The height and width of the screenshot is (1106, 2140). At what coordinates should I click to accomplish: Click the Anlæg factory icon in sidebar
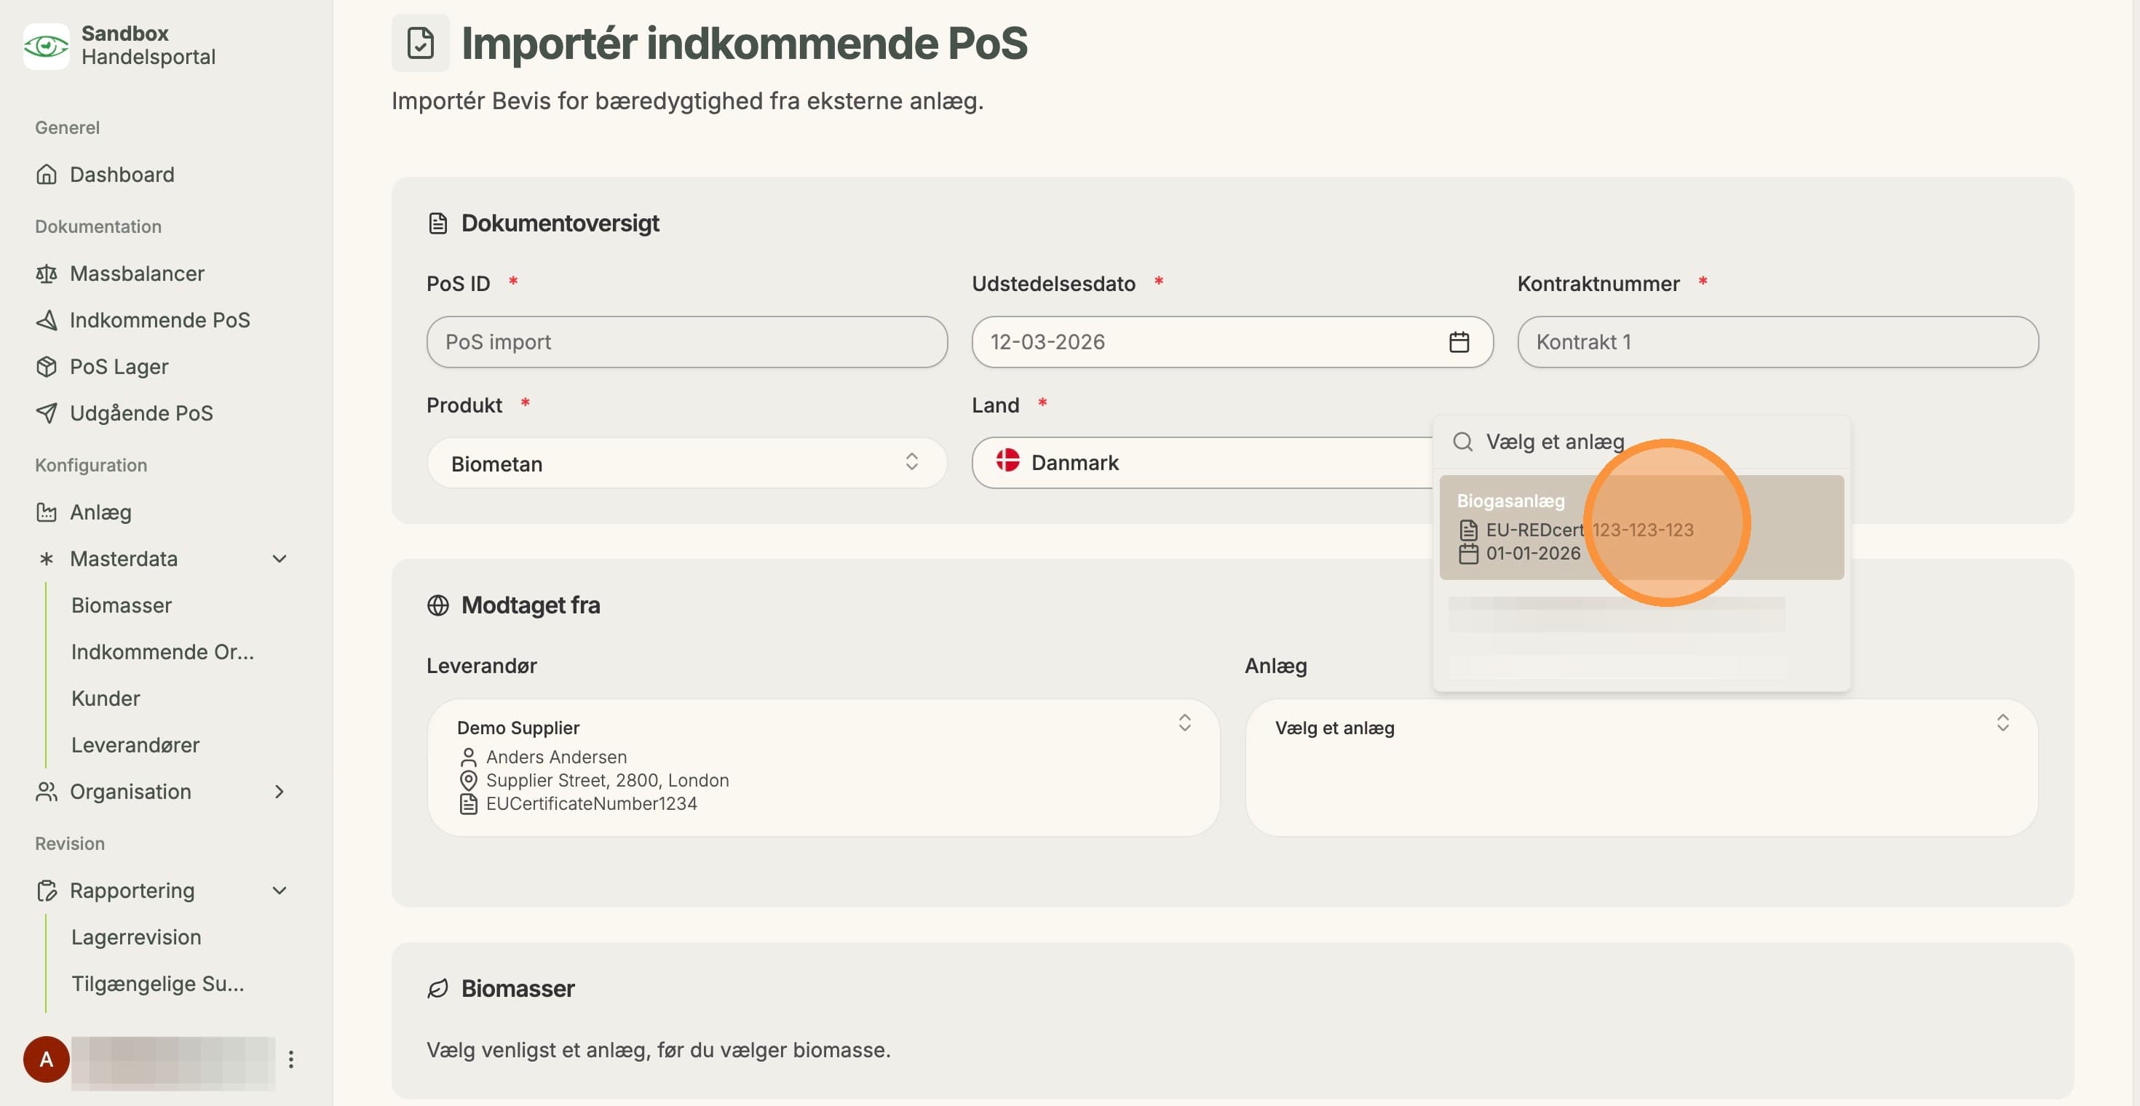coord(47,512)
